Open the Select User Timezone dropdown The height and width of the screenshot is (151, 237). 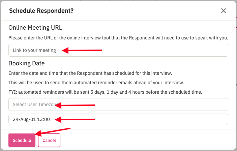(x=118, y=104)
